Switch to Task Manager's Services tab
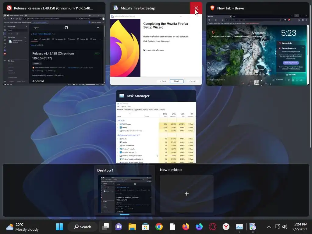The image size is (312, 234). pos(162,110)
